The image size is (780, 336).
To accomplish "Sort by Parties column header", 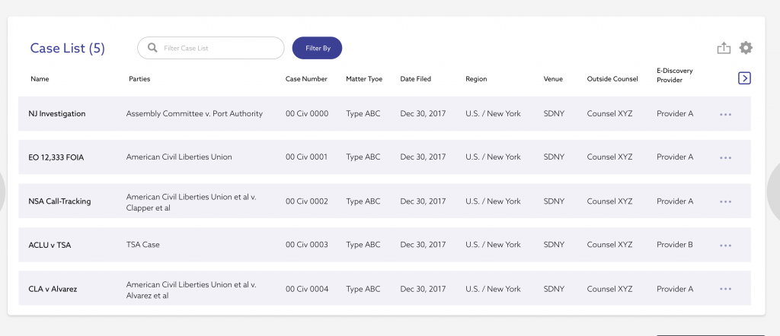I will coord(139,79).
